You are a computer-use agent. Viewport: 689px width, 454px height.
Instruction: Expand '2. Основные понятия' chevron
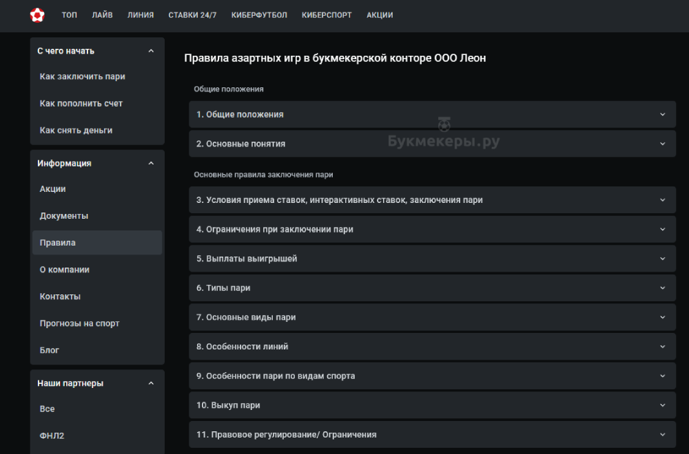click(x=663, y=144)
